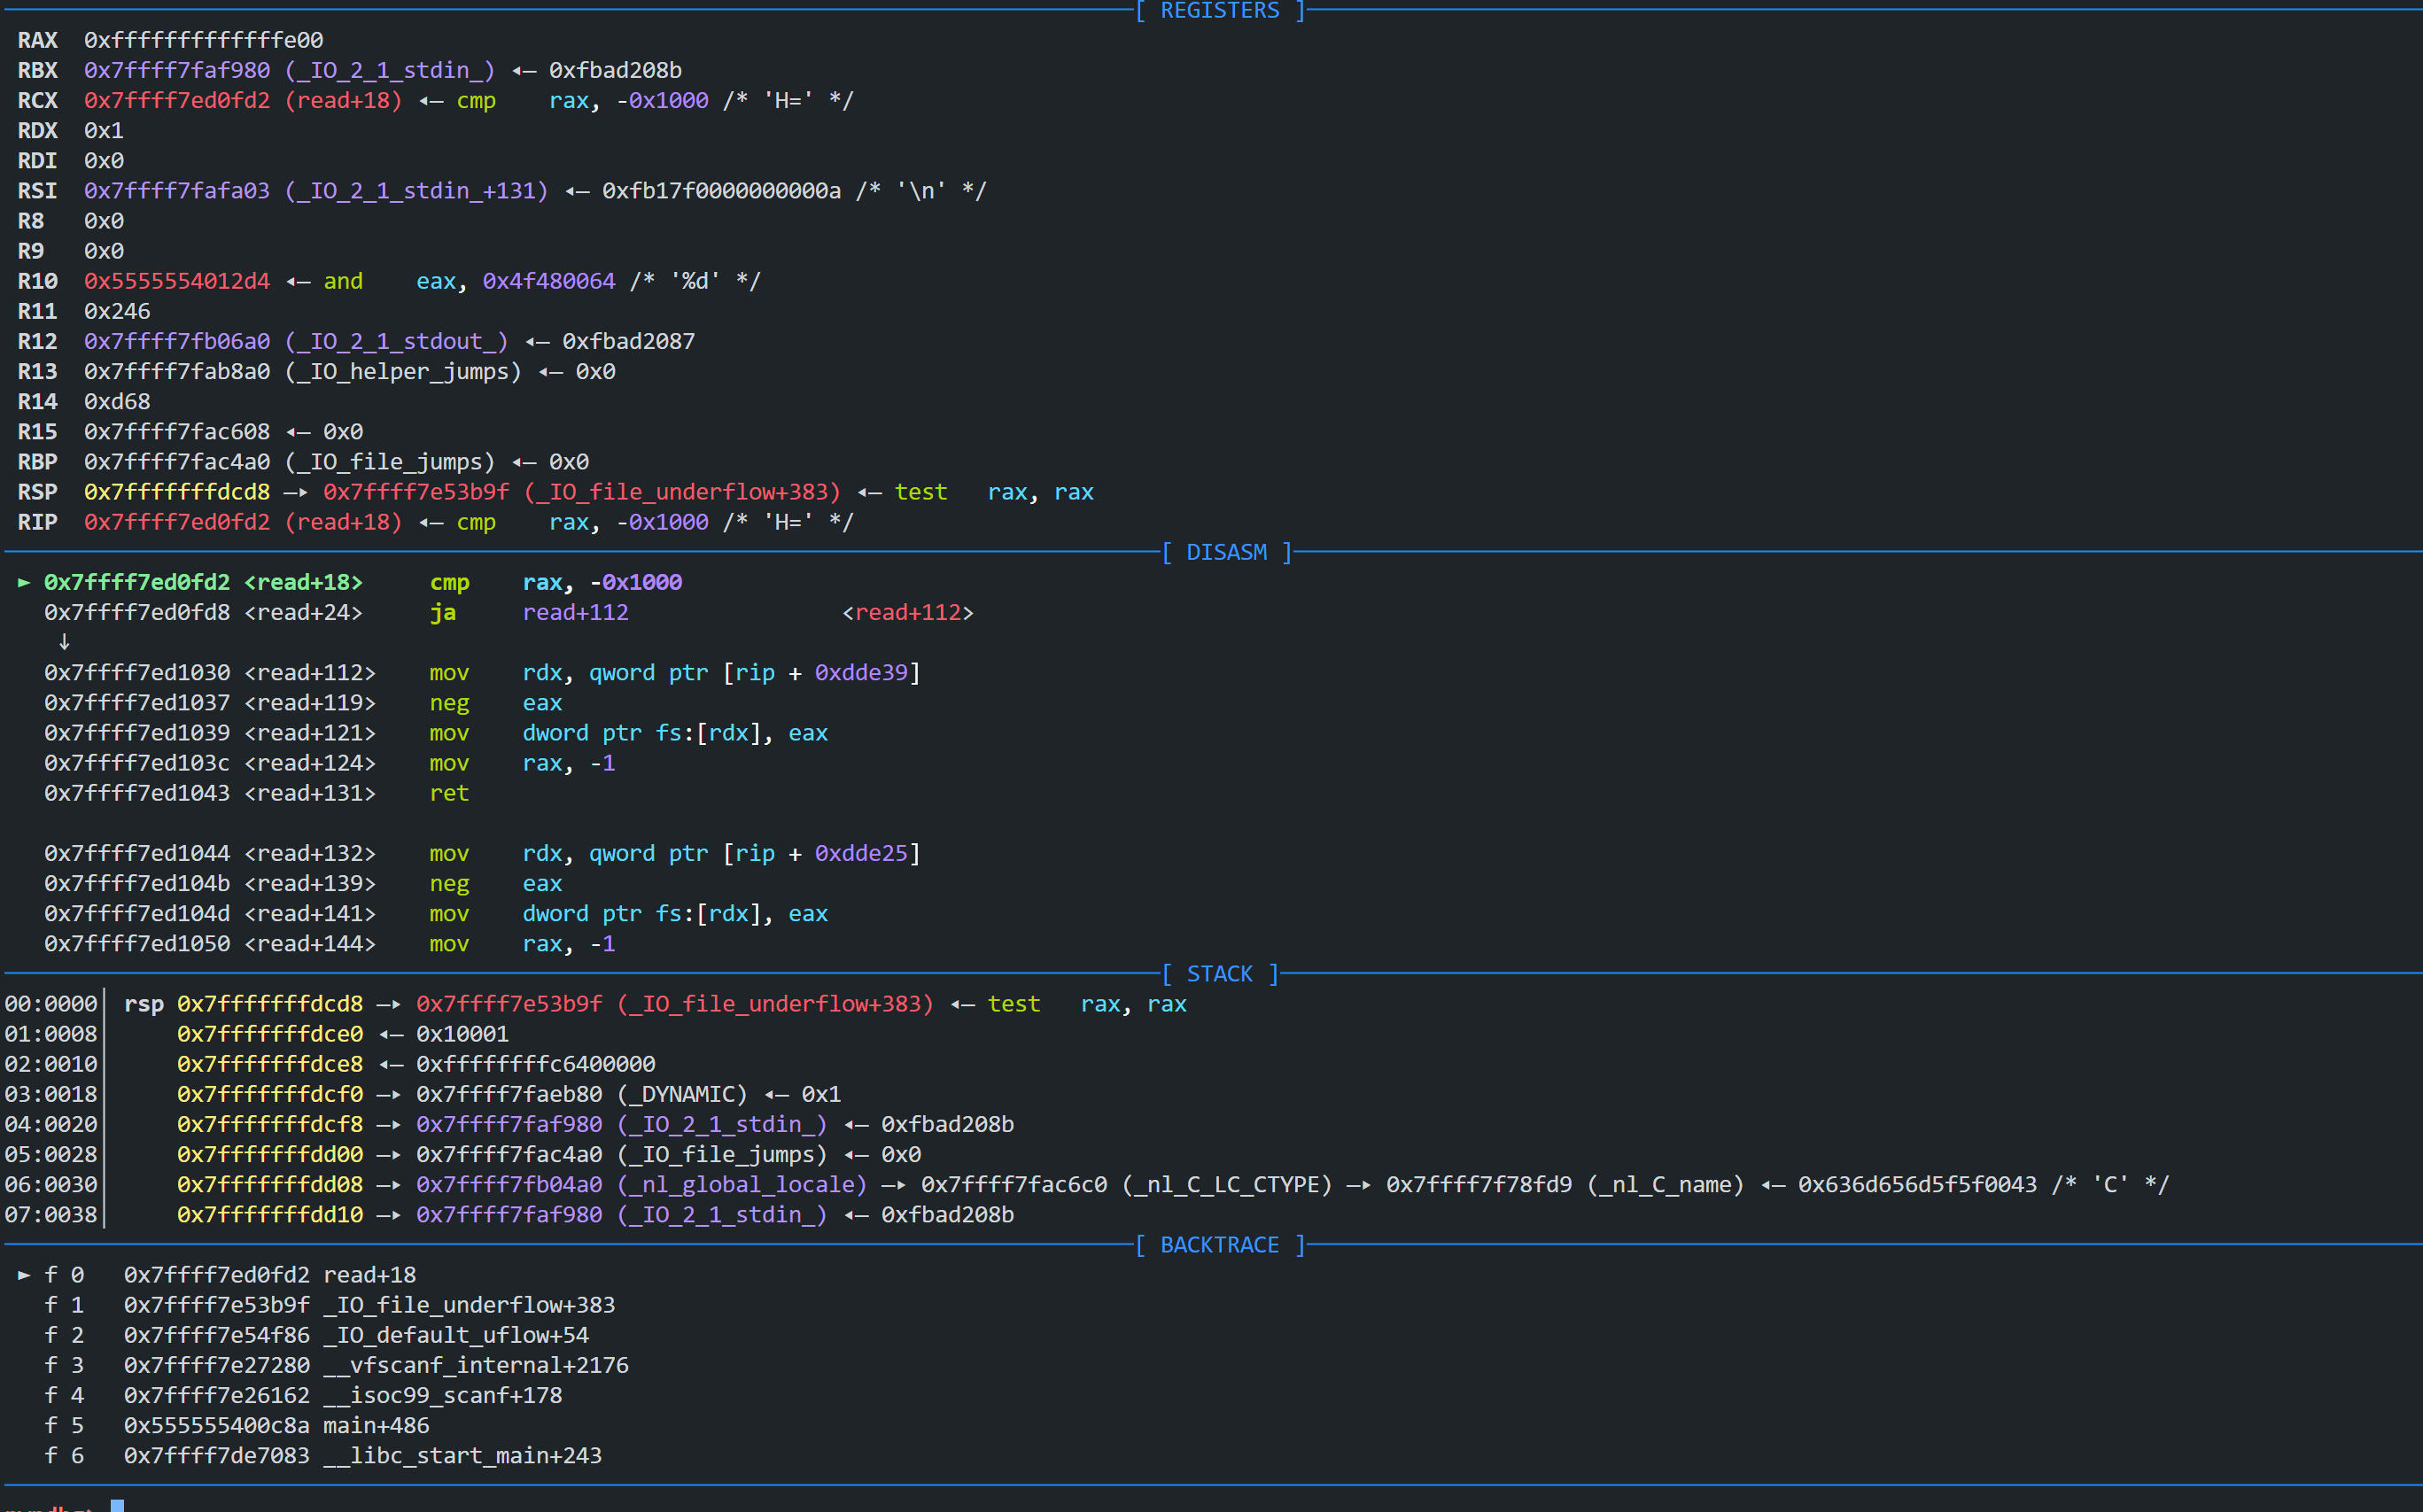Select address 0x7ffff7ed1030 in DISASM
The height and width of the screenshot is (1512, 2423).
point(137,672)
